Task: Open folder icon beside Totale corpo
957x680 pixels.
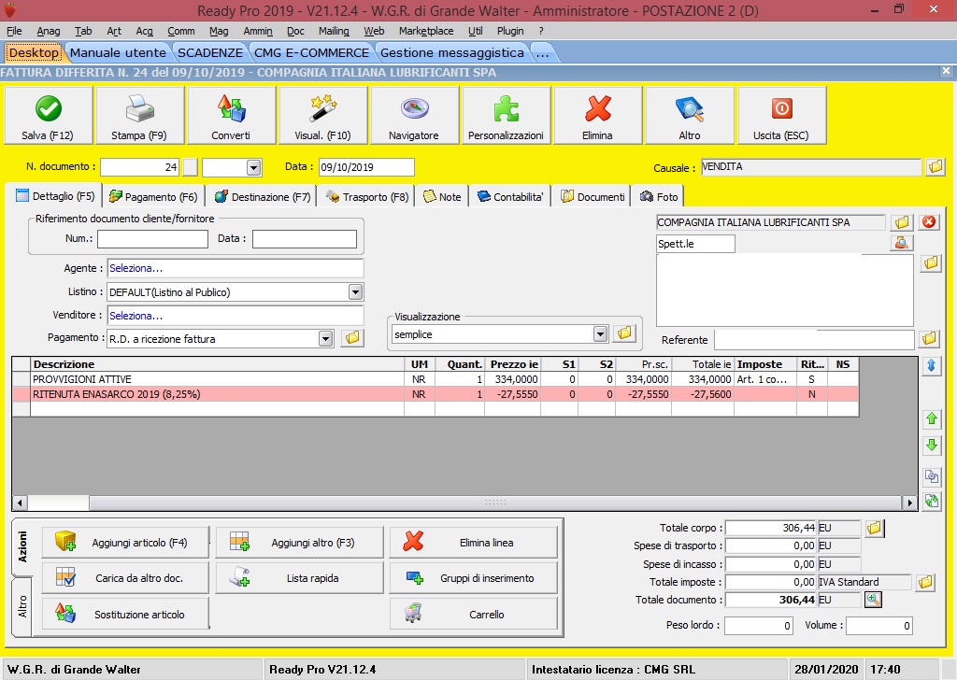Action: tap(874, 528)
